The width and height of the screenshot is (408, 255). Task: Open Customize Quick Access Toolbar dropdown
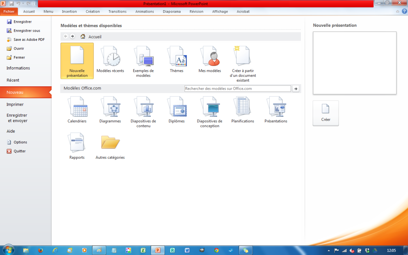[36, 3]
